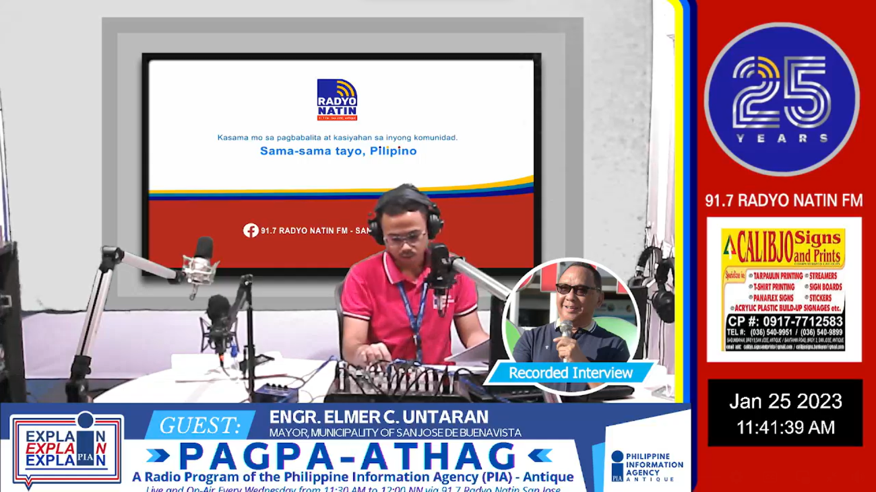Viewport: 876px width, 492px height.
Task: Click the slogan 'Sama-sama tayo, Pilipino'
Action: [x=338, y=151]
